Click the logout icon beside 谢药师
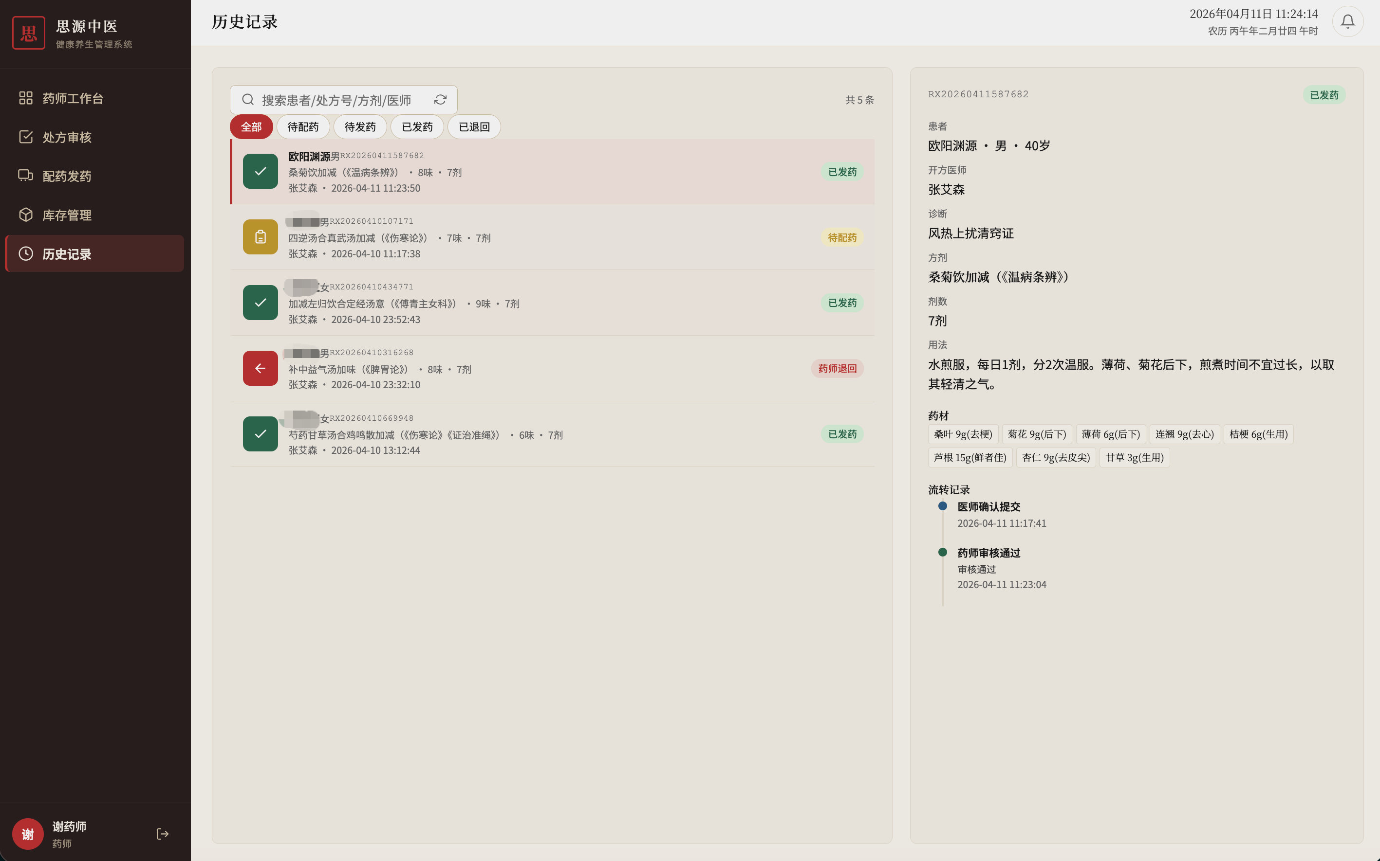This screenshot has height=861, width=1380. [163, 834]
